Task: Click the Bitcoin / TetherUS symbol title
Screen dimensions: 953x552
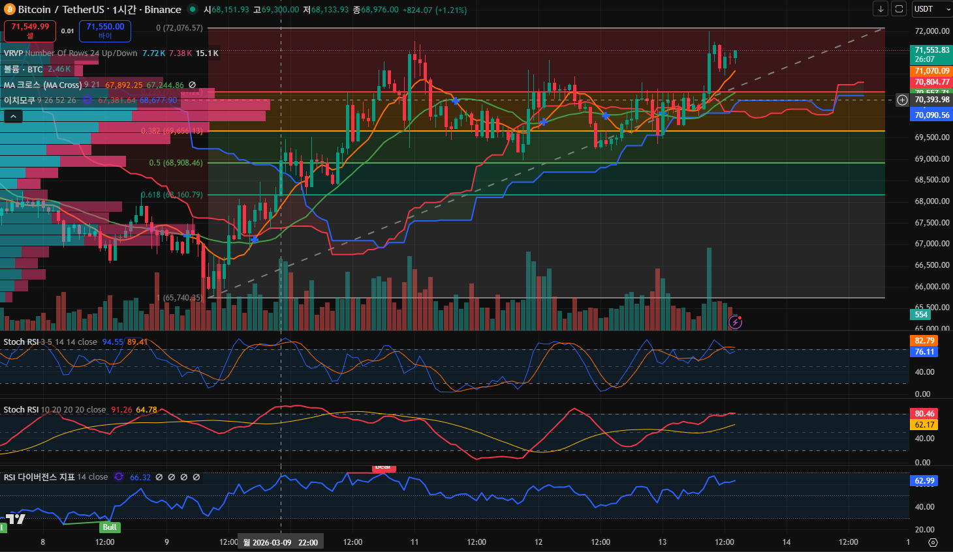Action: pos(63,10)
